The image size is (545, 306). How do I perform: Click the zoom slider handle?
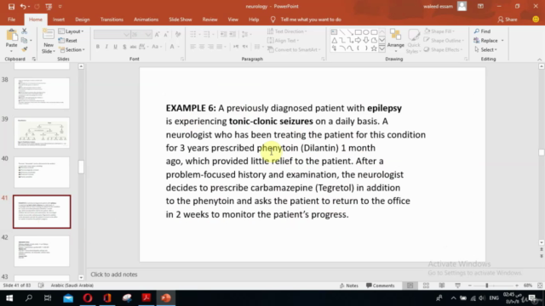[487, 286]
